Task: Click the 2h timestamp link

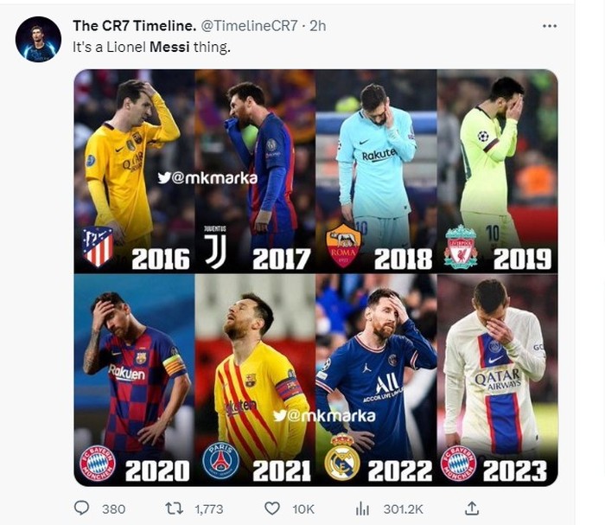Action: pos(317,26)
